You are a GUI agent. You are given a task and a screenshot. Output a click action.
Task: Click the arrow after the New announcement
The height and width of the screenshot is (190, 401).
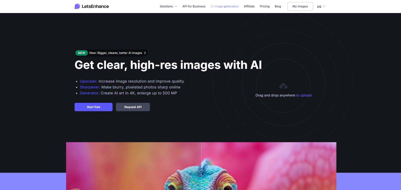(145, 53)
